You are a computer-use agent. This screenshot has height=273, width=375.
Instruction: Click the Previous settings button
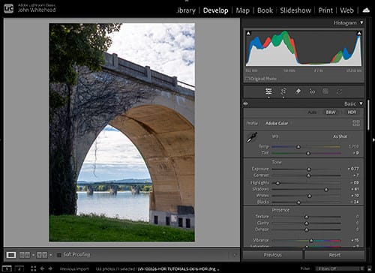pos(272,255)
